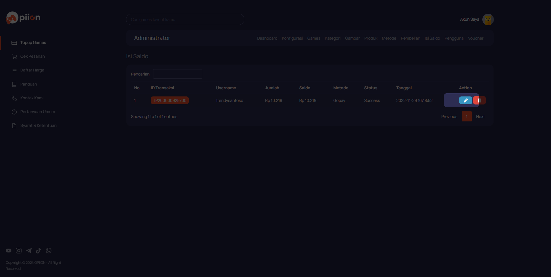This screenshot has height=277, width=551.
Task: Sort by Jumlah column
Action: pos(272,88)
